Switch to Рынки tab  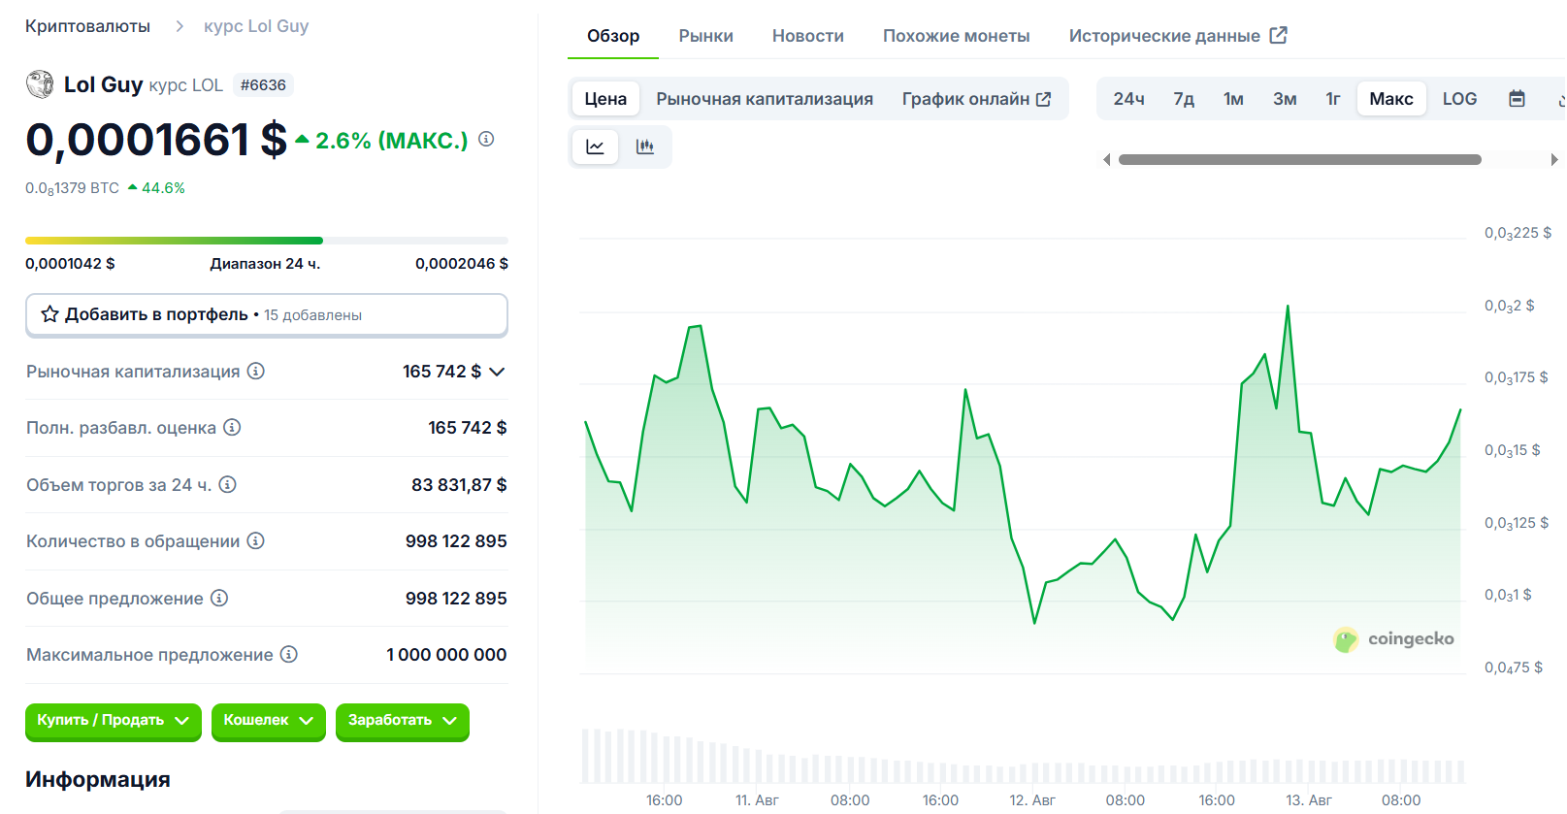705,36
